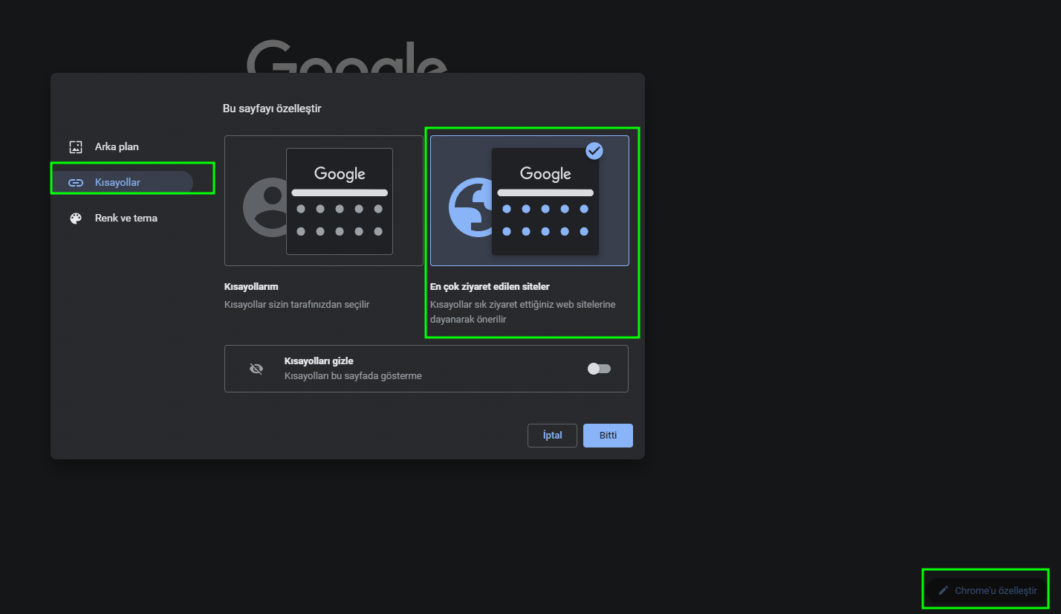The height and width of the screenshot is (614, 1061).
Task: Click the description starting "Kısayollar sık ziyaret"
Action: (523, 311)
